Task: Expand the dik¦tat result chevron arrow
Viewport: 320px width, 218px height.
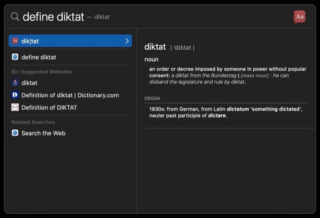Action: pos(127,41)
